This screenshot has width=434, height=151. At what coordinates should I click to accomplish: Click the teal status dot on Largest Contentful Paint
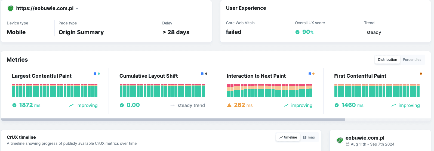[99, 74]
